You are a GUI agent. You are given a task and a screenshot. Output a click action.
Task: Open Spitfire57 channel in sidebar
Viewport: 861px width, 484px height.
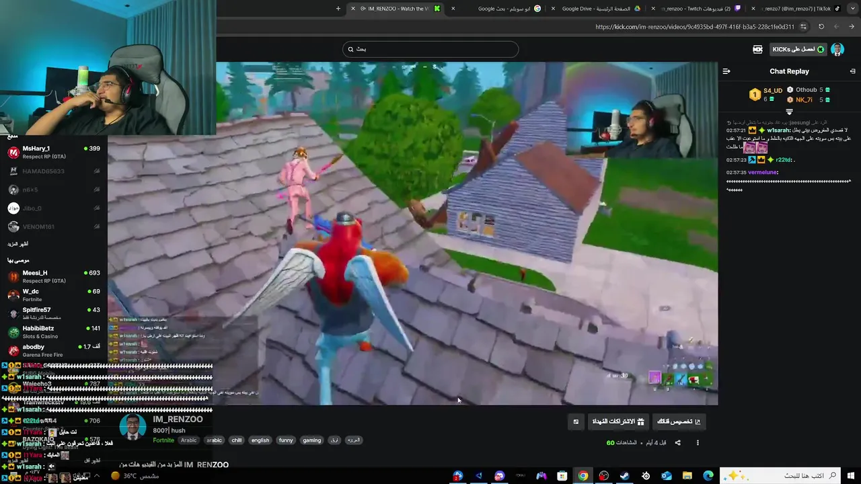click(54, 313)
